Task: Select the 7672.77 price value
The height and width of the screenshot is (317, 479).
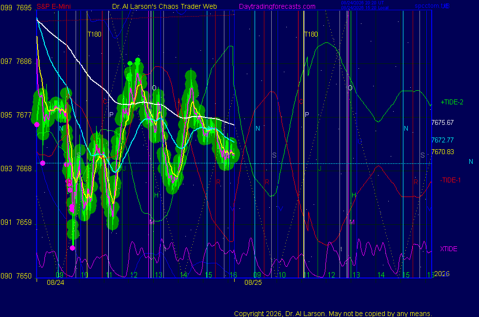Action: click(x=442, y=140)
